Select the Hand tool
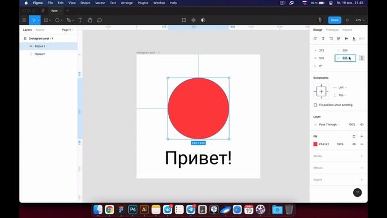387x218 pixels. [90, 20]
